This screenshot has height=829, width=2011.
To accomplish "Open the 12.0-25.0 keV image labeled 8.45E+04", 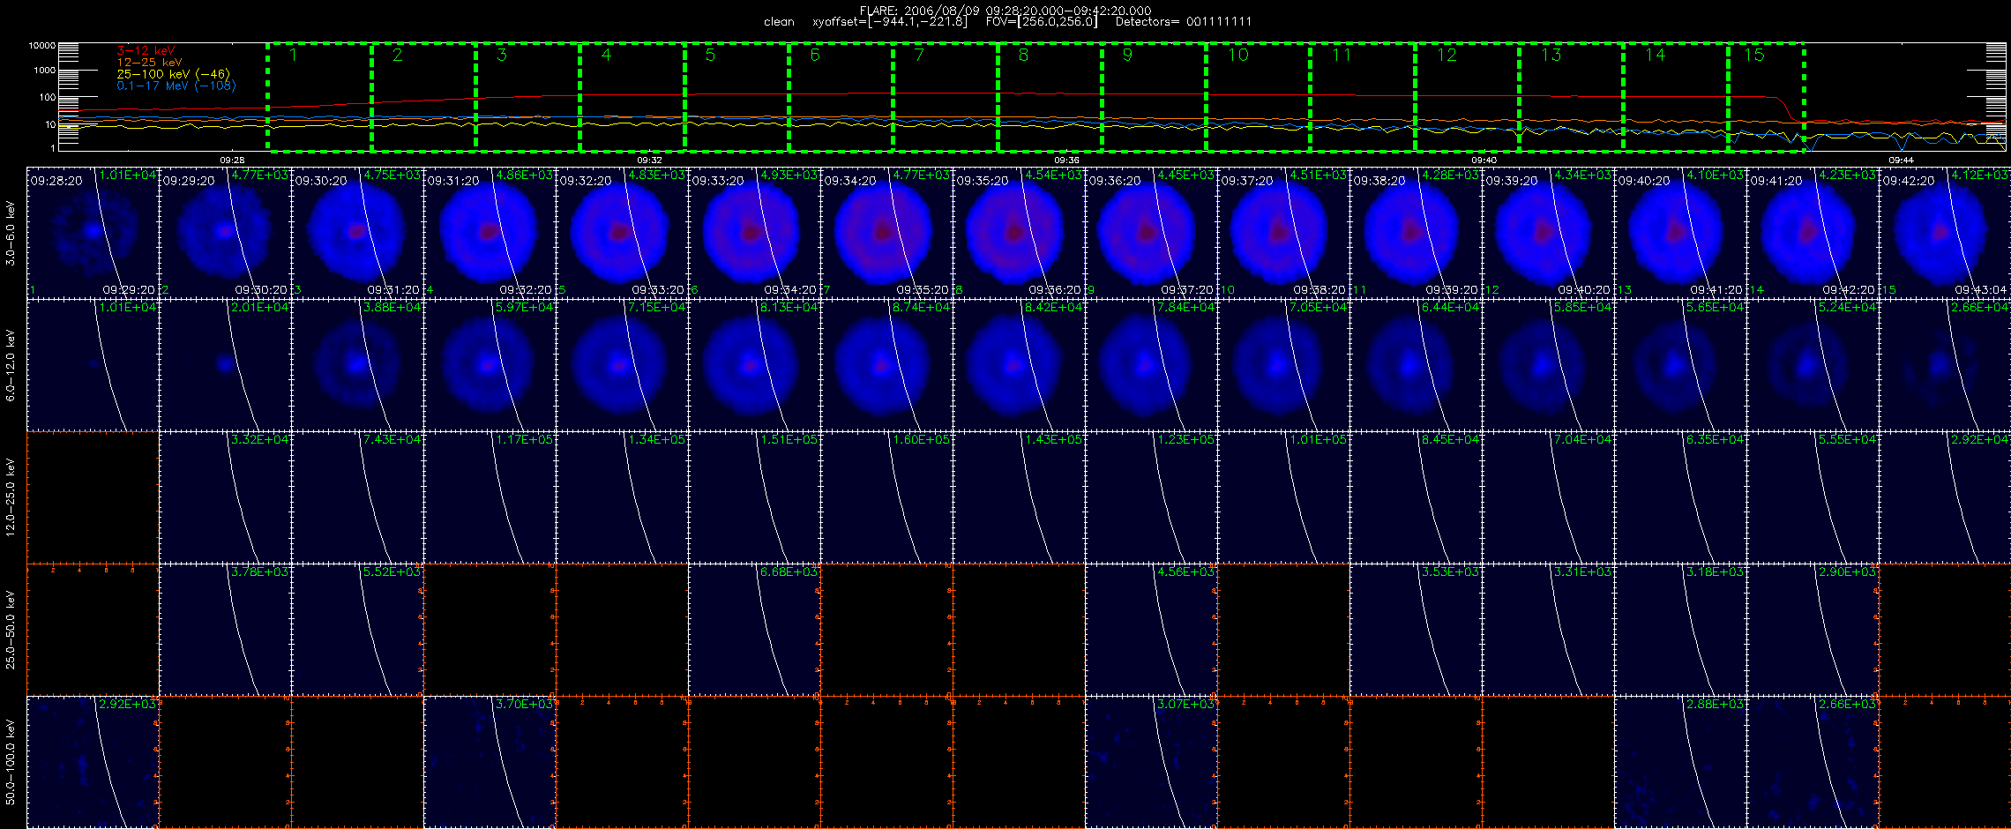I will click(x=1417, y=497).
